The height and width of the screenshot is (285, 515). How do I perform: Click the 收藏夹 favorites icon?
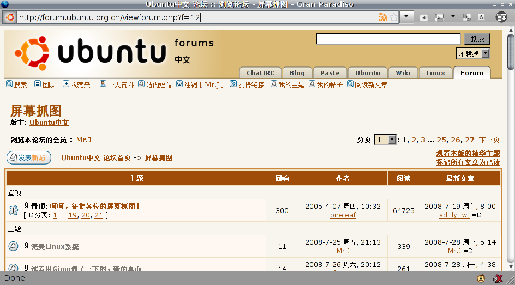65,84
